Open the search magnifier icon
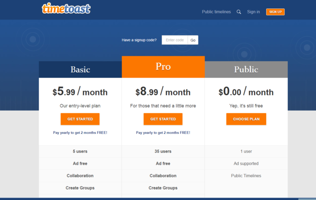This screenshot has width=316, height=200. tap(239, 12)
